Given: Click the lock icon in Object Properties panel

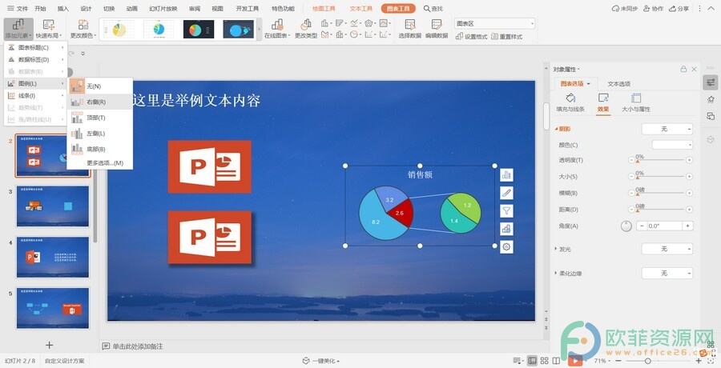Looking at the screenshot, I should point(684,69).
